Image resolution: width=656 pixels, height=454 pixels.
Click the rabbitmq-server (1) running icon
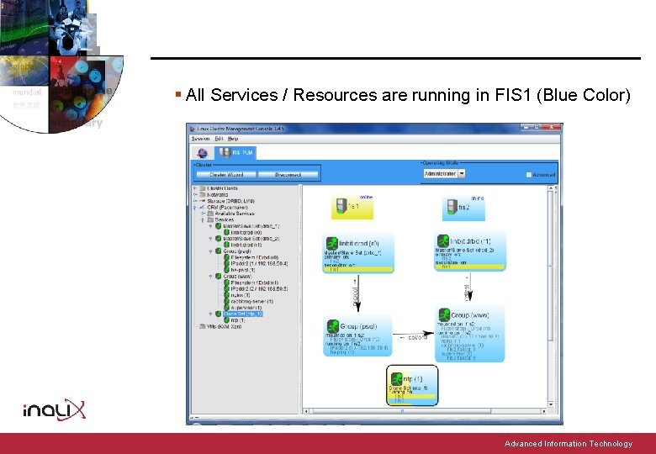click(226, 302)
